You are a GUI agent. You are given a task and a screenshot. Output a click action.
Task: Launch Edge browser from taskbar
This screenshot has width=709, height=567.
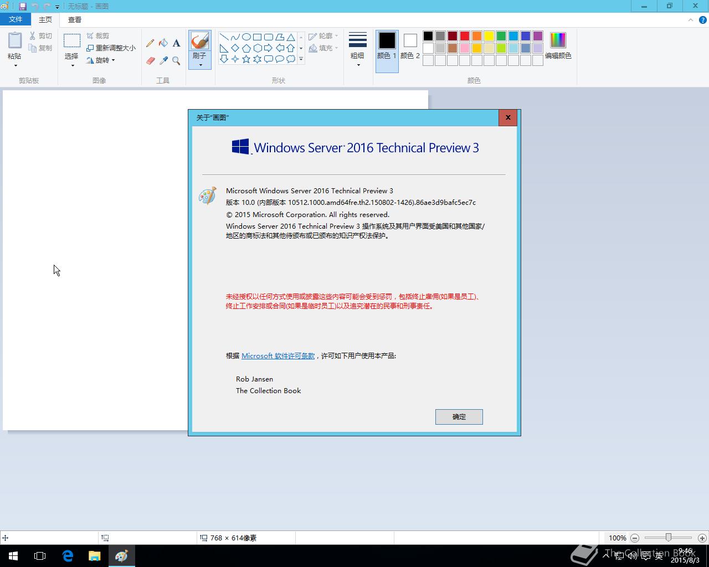(x=68, y=556)
